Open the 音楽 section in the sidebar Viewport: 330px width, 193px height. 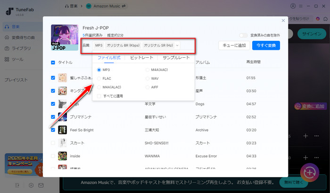[x=23, y=27]
